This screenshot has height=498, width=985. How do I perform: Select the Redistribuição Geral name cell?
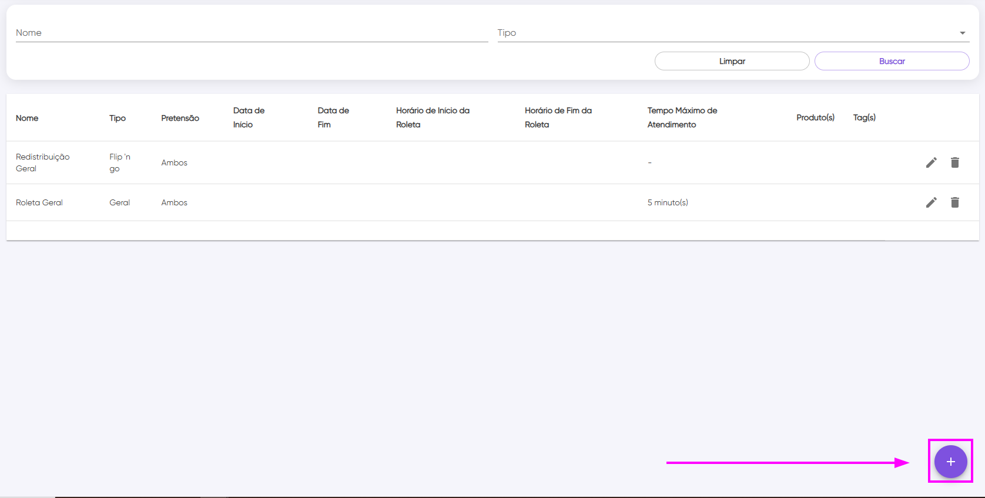[42, 162]
